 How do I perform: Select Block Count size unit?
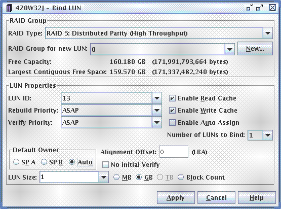point(181,178)
